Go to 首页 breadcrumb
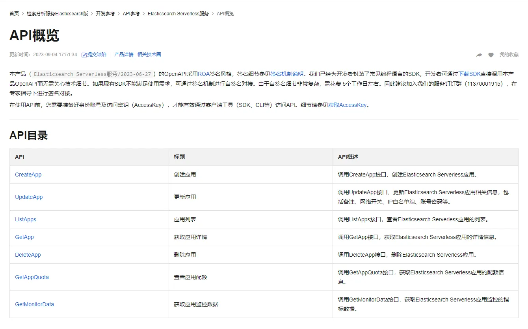Screen dimensions: 528x329 click(x=14, y=13)
